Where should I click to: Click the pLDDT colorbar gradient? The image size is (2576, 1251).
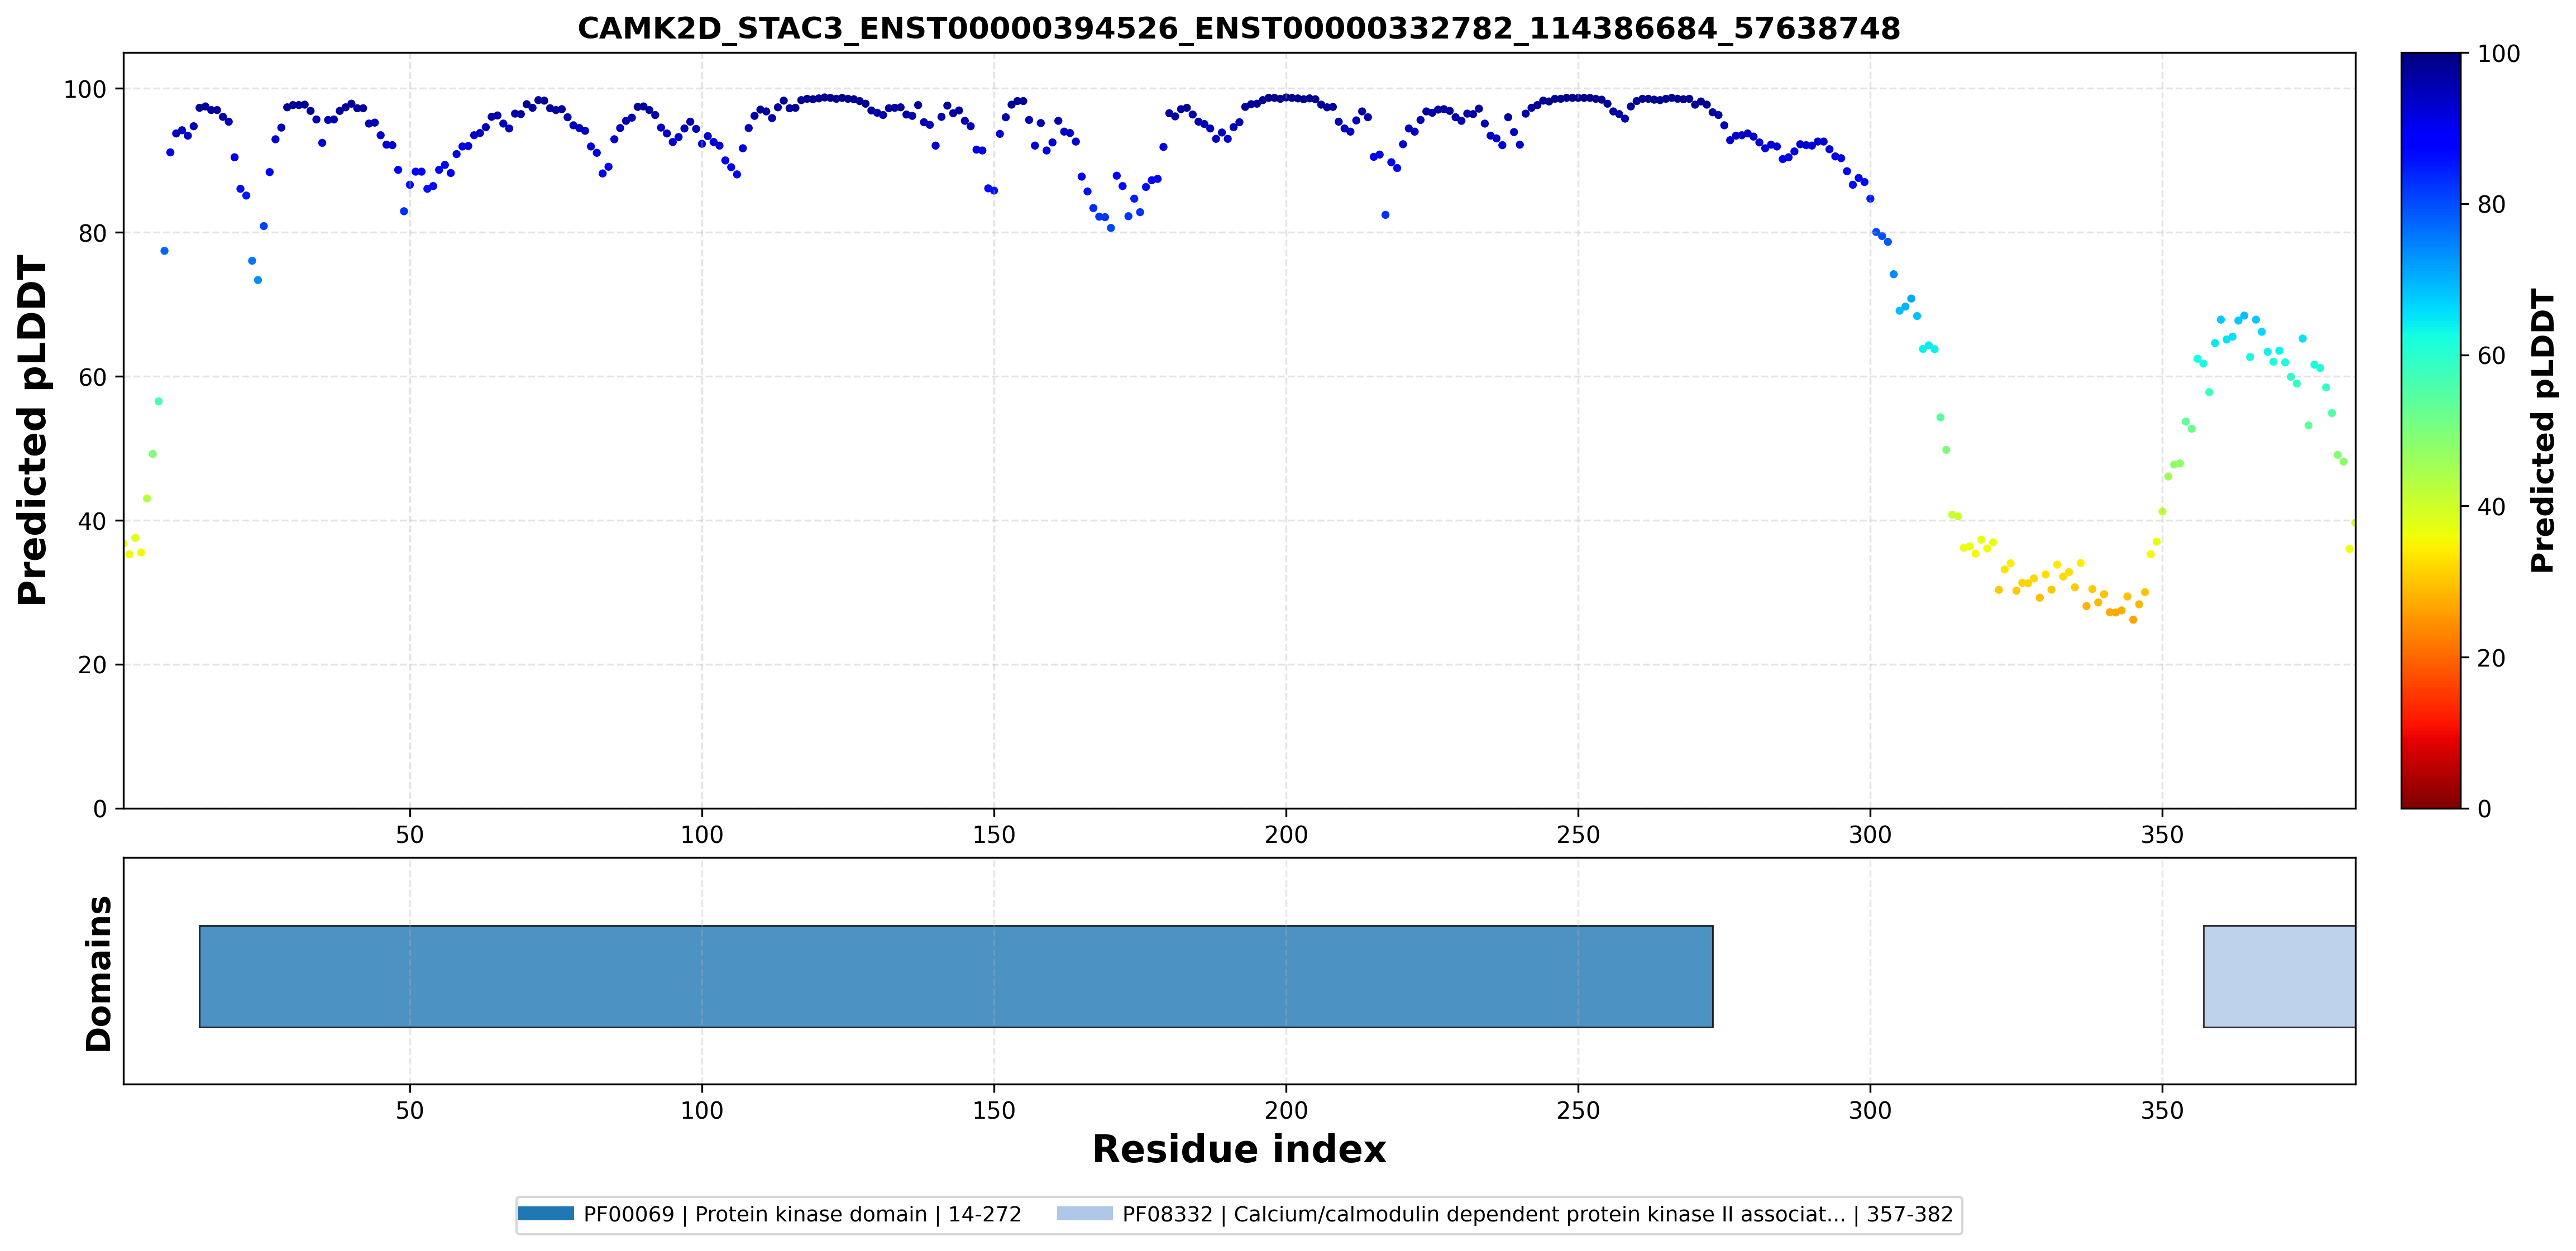click(x=2430, y=430)
